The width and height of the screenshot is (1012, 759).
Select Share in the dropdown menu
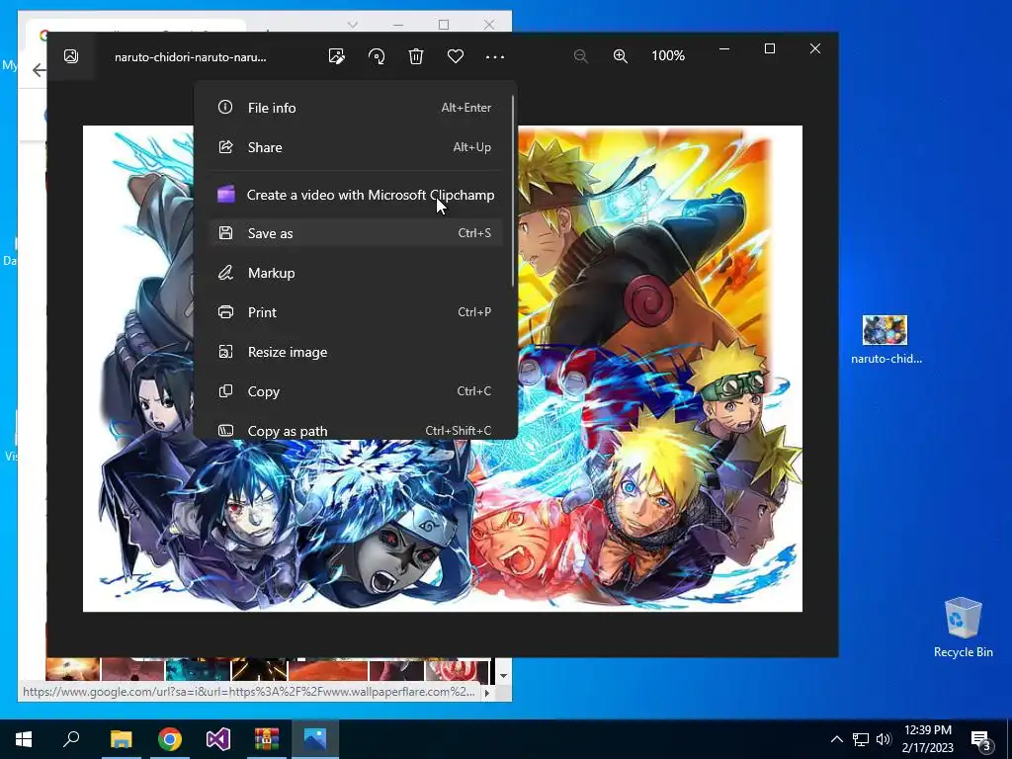[355, 147]
